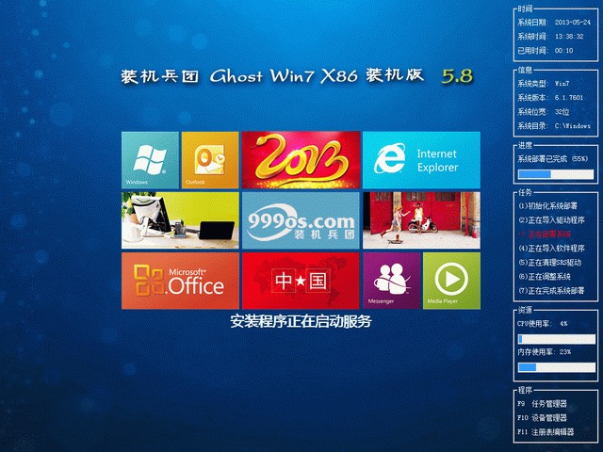Screen dimensions: 603x452
Task: Click the F9 任务管理器 entry
Action: tap(543, 404)
